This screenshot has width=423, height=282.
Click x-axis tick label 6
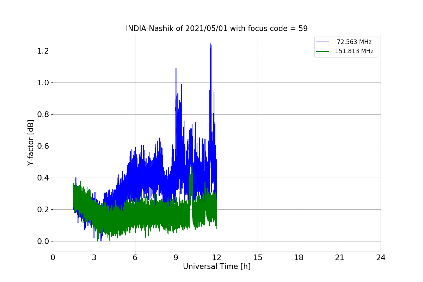(x=135, y=258)
